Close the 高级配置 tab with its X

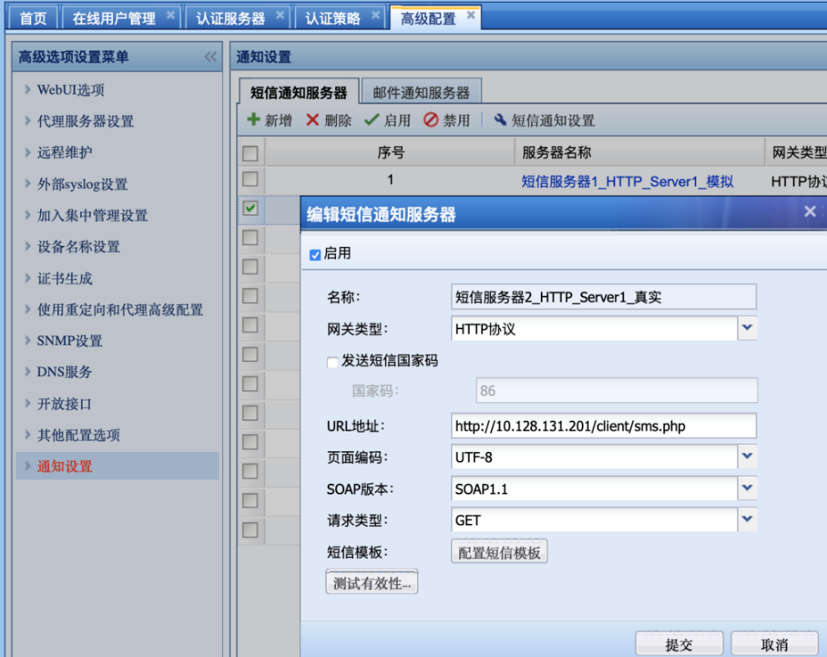471,16
